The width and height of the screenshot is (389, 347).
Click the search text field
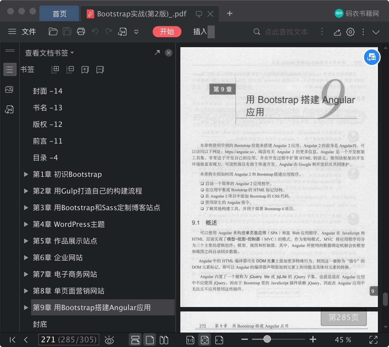pyautogui.click(x=286, y=32)
